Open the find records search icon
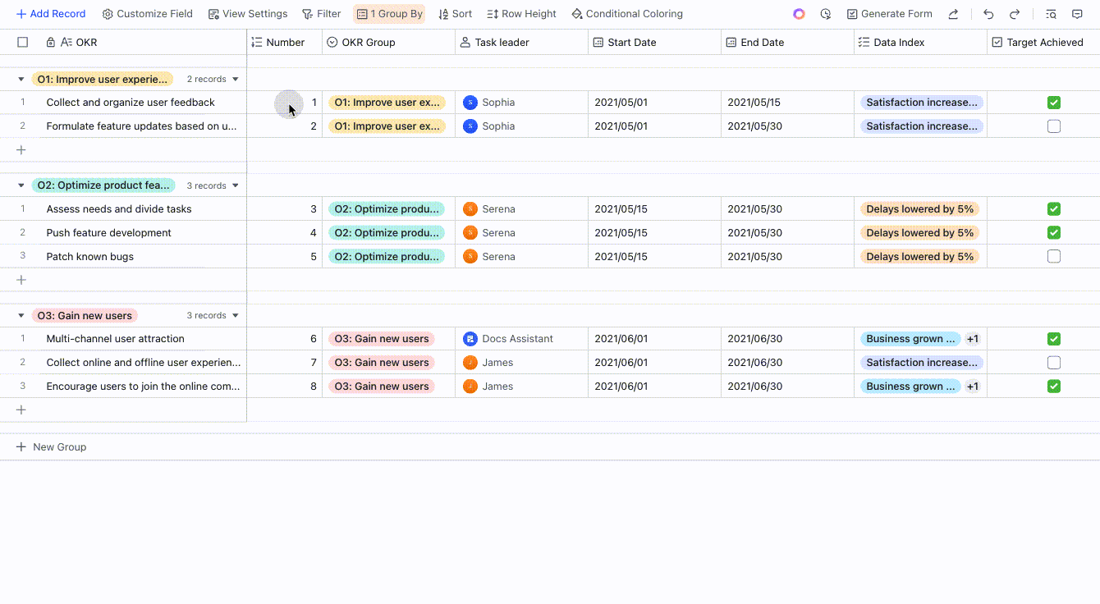This screenshot has width=1100, height=604. pyautogui.click(x=1051, y=14)
